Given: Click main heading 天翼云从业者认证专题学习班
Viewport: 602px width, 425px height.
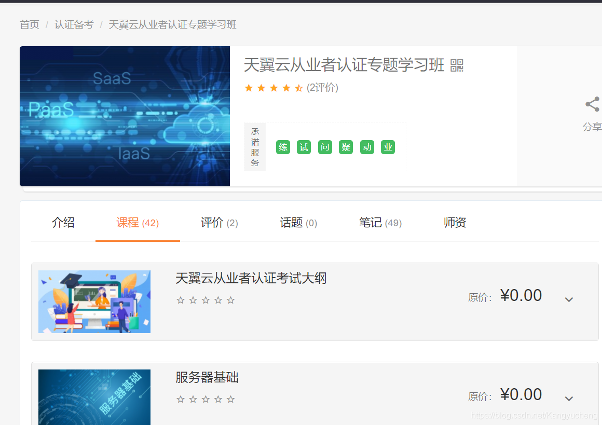Looking at the screenshot, I should pos(344,65).
